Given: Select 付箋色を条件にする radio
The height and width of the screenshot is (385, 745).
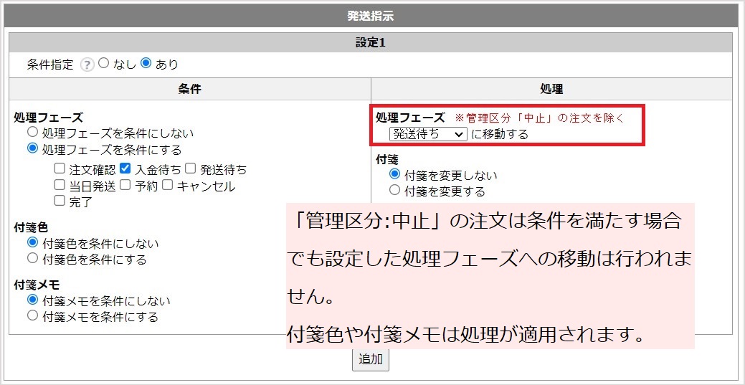Looking at the screenshot, I should coord(32,259).
